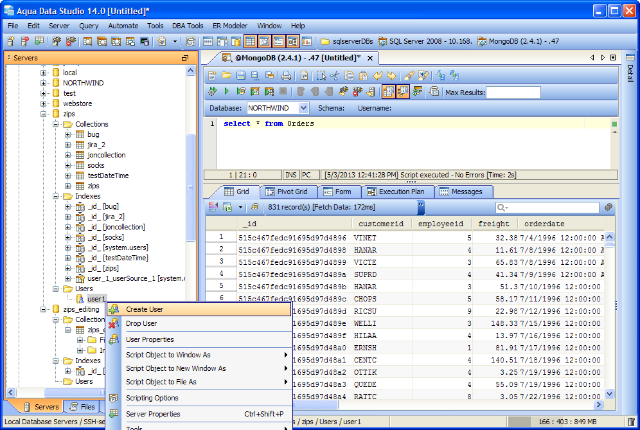Expand the NORTHWIND database node
Screen dimensions: 640x430
click(x=43, y=83)
